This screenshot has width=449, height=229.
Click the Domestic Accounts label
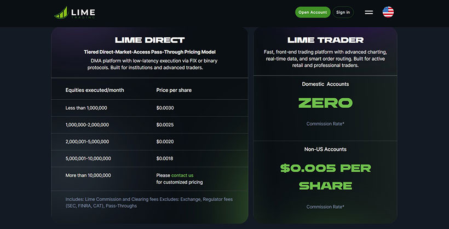326,84
